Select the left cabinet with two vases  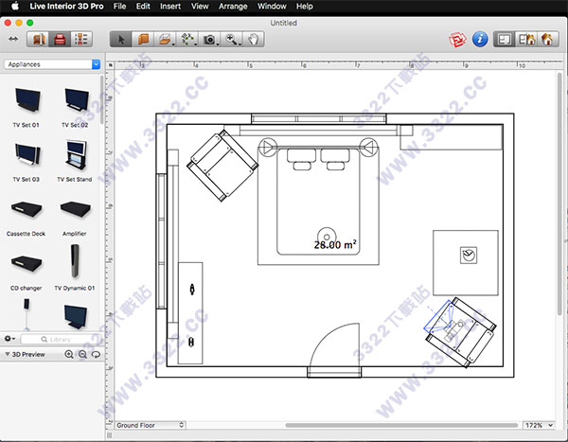tap(190, 313)
